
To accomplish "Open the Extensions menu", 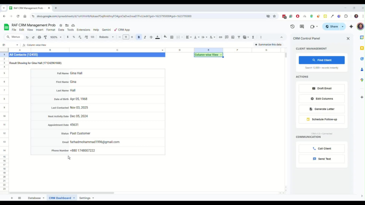I will [x=83, y=30].
